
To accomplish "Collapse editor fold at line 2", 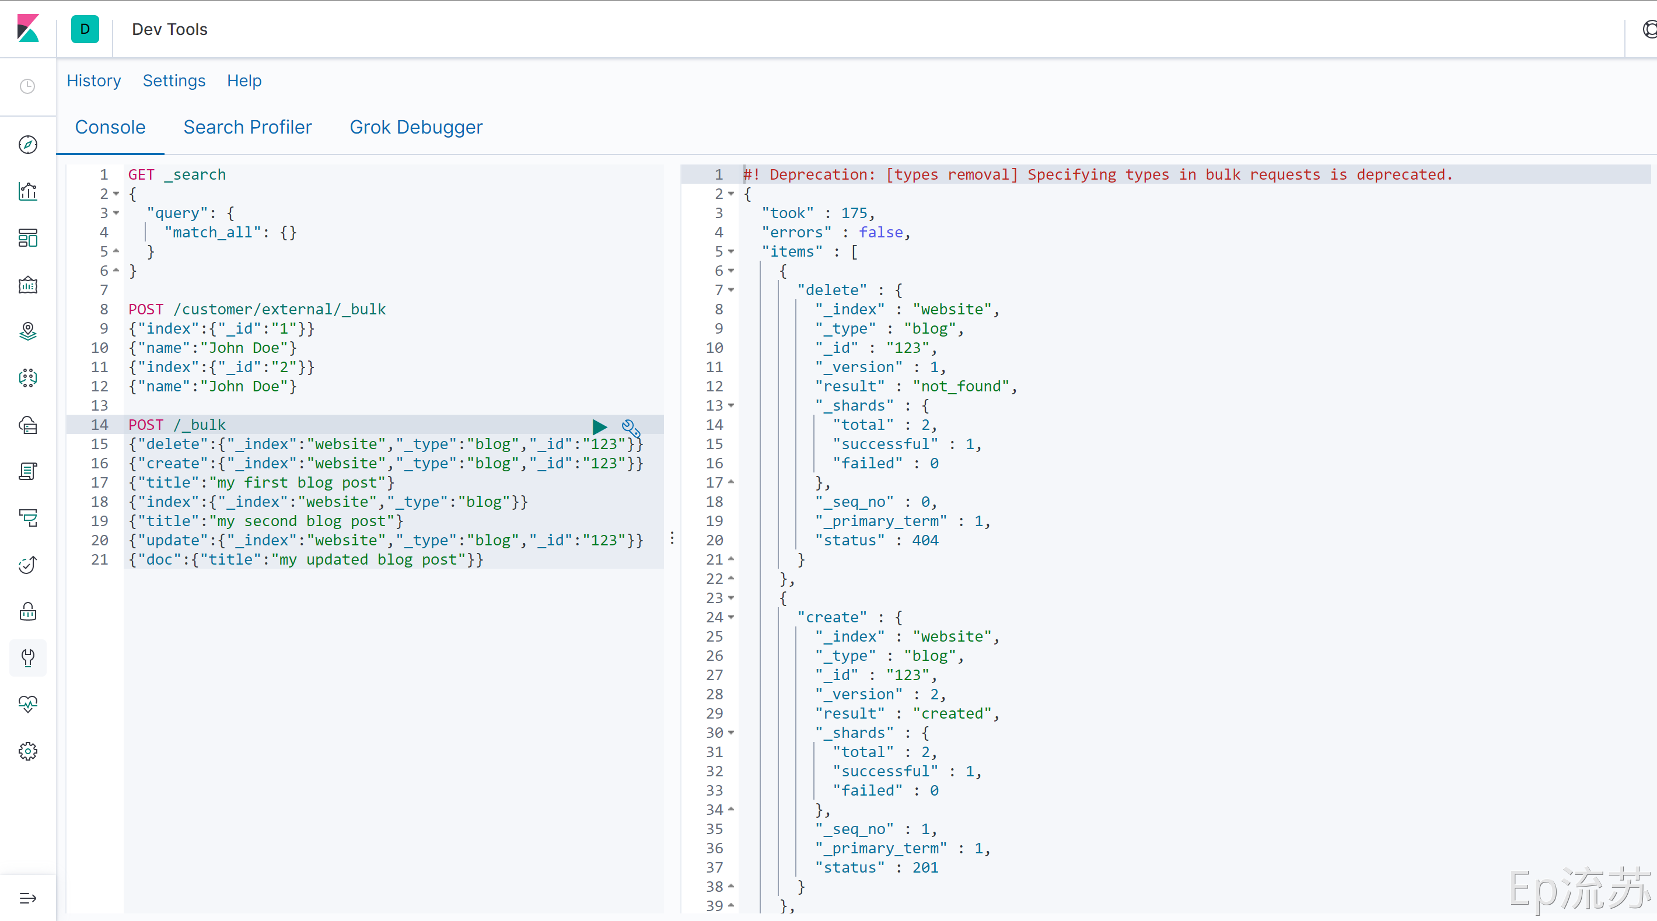I will pyautogui.click(x=116, y=194).
